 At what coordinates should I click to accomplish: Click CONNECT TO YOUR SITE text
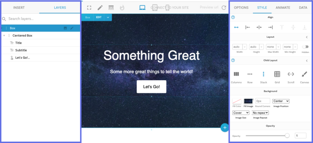[169, 8]
